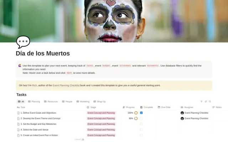The height and width of the screenshot is (142, 228).
Task: Click the 'budget' code tag in callout
Action: [x=106, y=65]
